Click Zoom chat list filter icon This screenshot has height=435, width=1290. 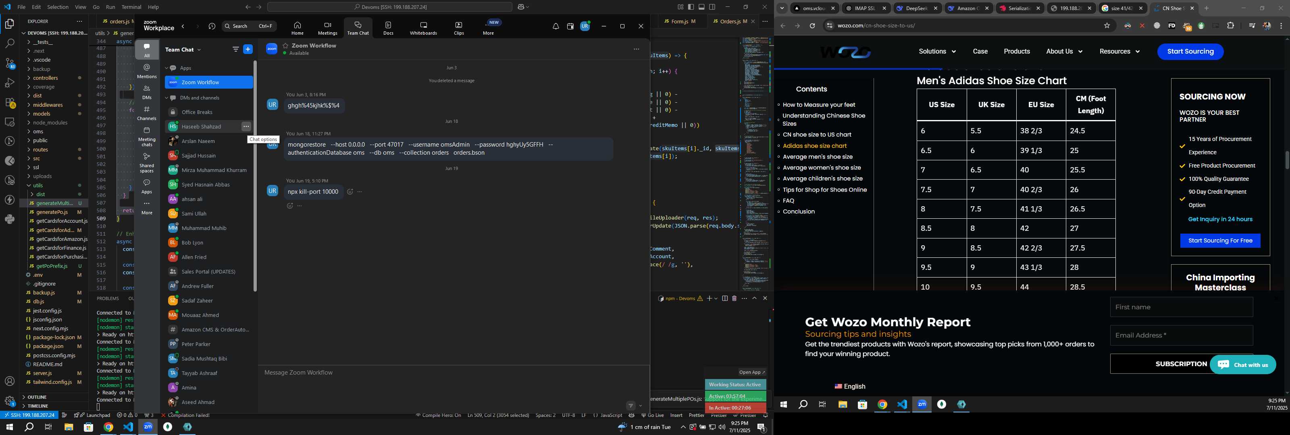[235, 49]
